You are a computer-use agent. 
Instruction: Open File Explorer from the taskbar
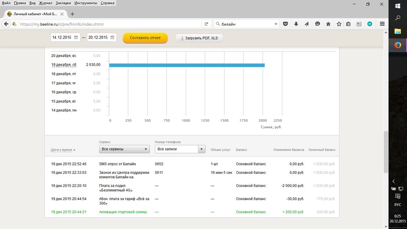pos(398,31)
